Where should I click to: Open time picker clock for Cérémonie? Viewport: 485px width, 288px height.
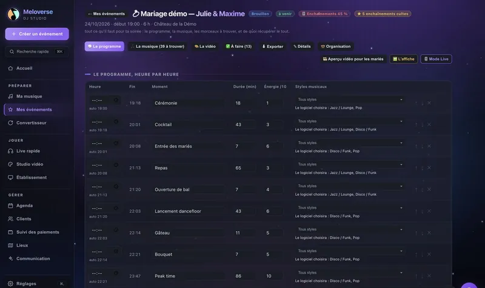point(116,100)
